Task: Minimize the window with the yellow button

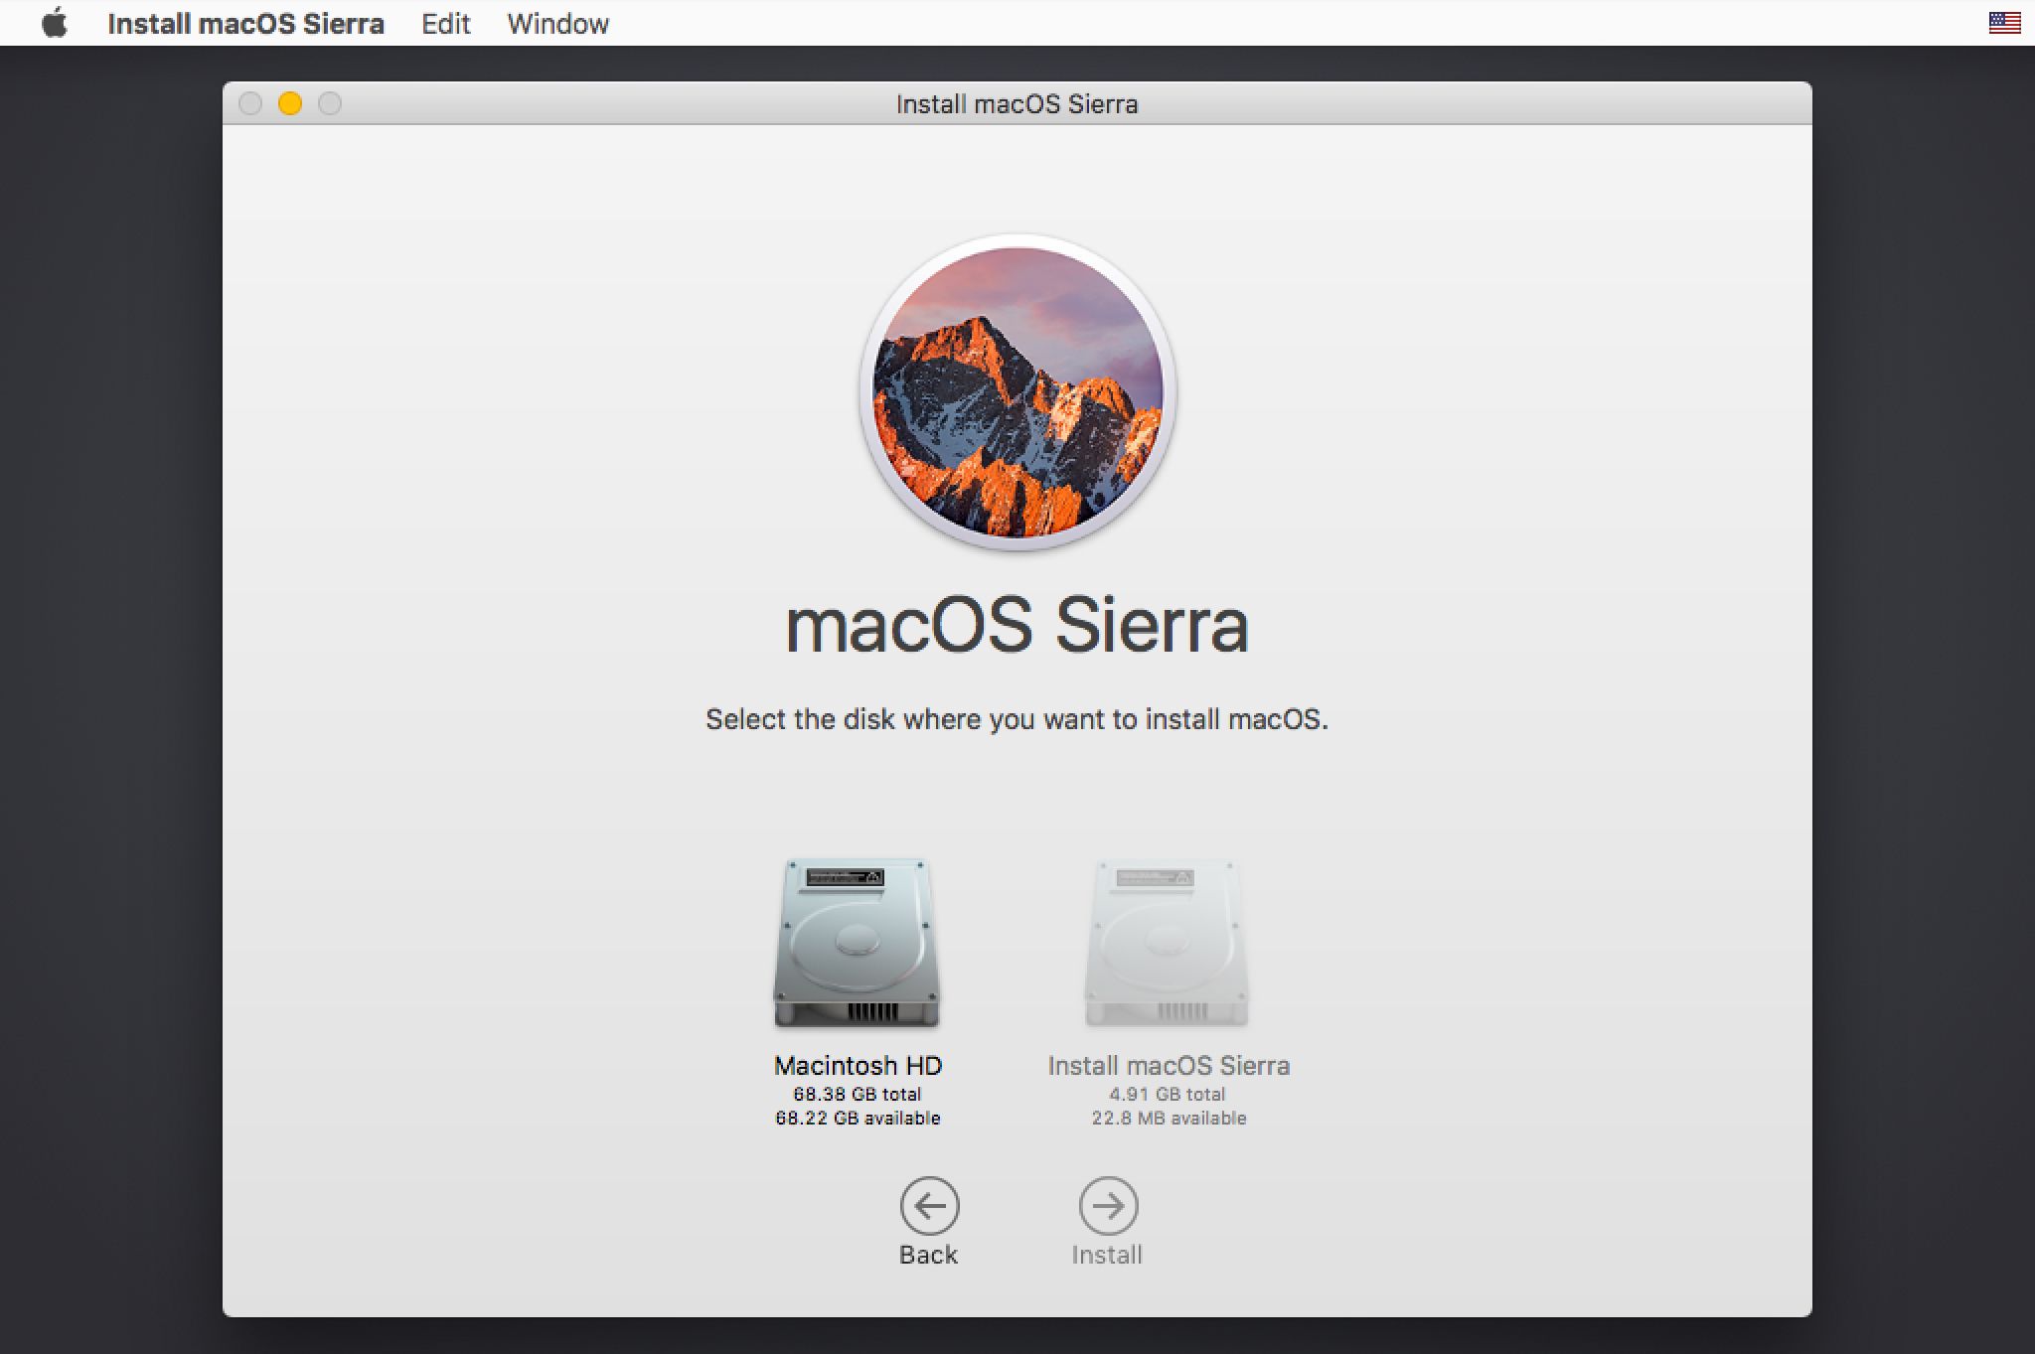Action: 290,103
